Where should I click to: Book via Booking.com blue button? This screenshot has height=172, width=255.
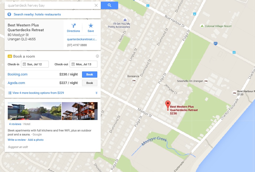point(90,74)
